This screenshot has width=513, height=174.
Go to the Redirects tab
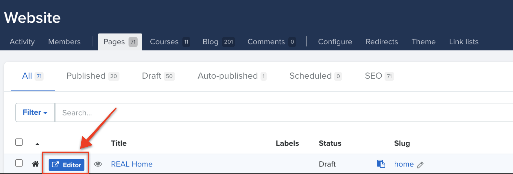pos(382,42)
